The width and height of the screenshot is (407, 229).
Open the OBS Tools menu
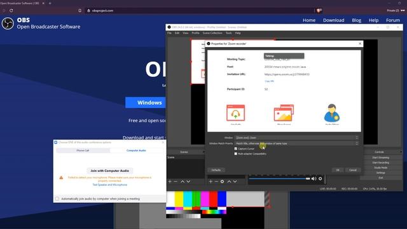click(229, 33)
